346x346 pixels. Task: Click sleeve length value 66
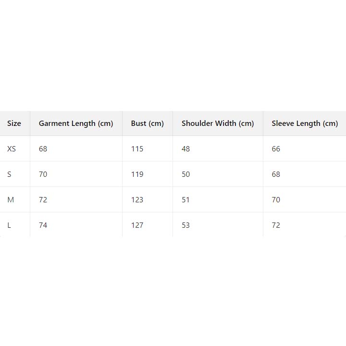276,149
